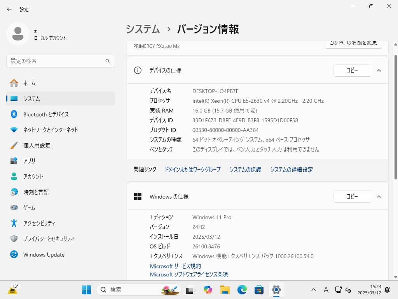
Task: Collapse the Windows の仕様 section
Action: pos(379,197)
